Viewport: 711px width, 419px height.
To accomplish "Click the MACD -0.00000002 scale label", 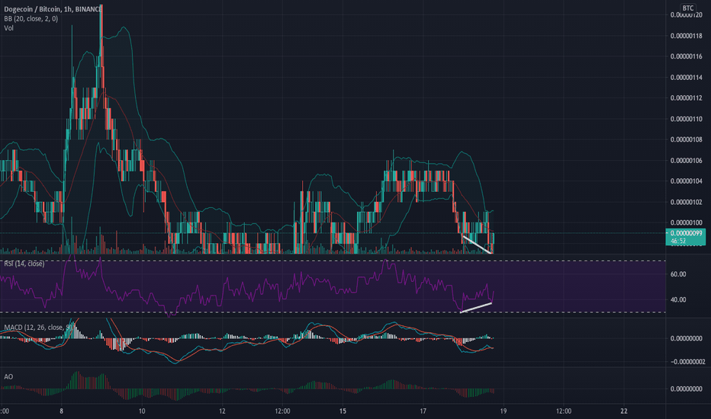I will (687, 361).
